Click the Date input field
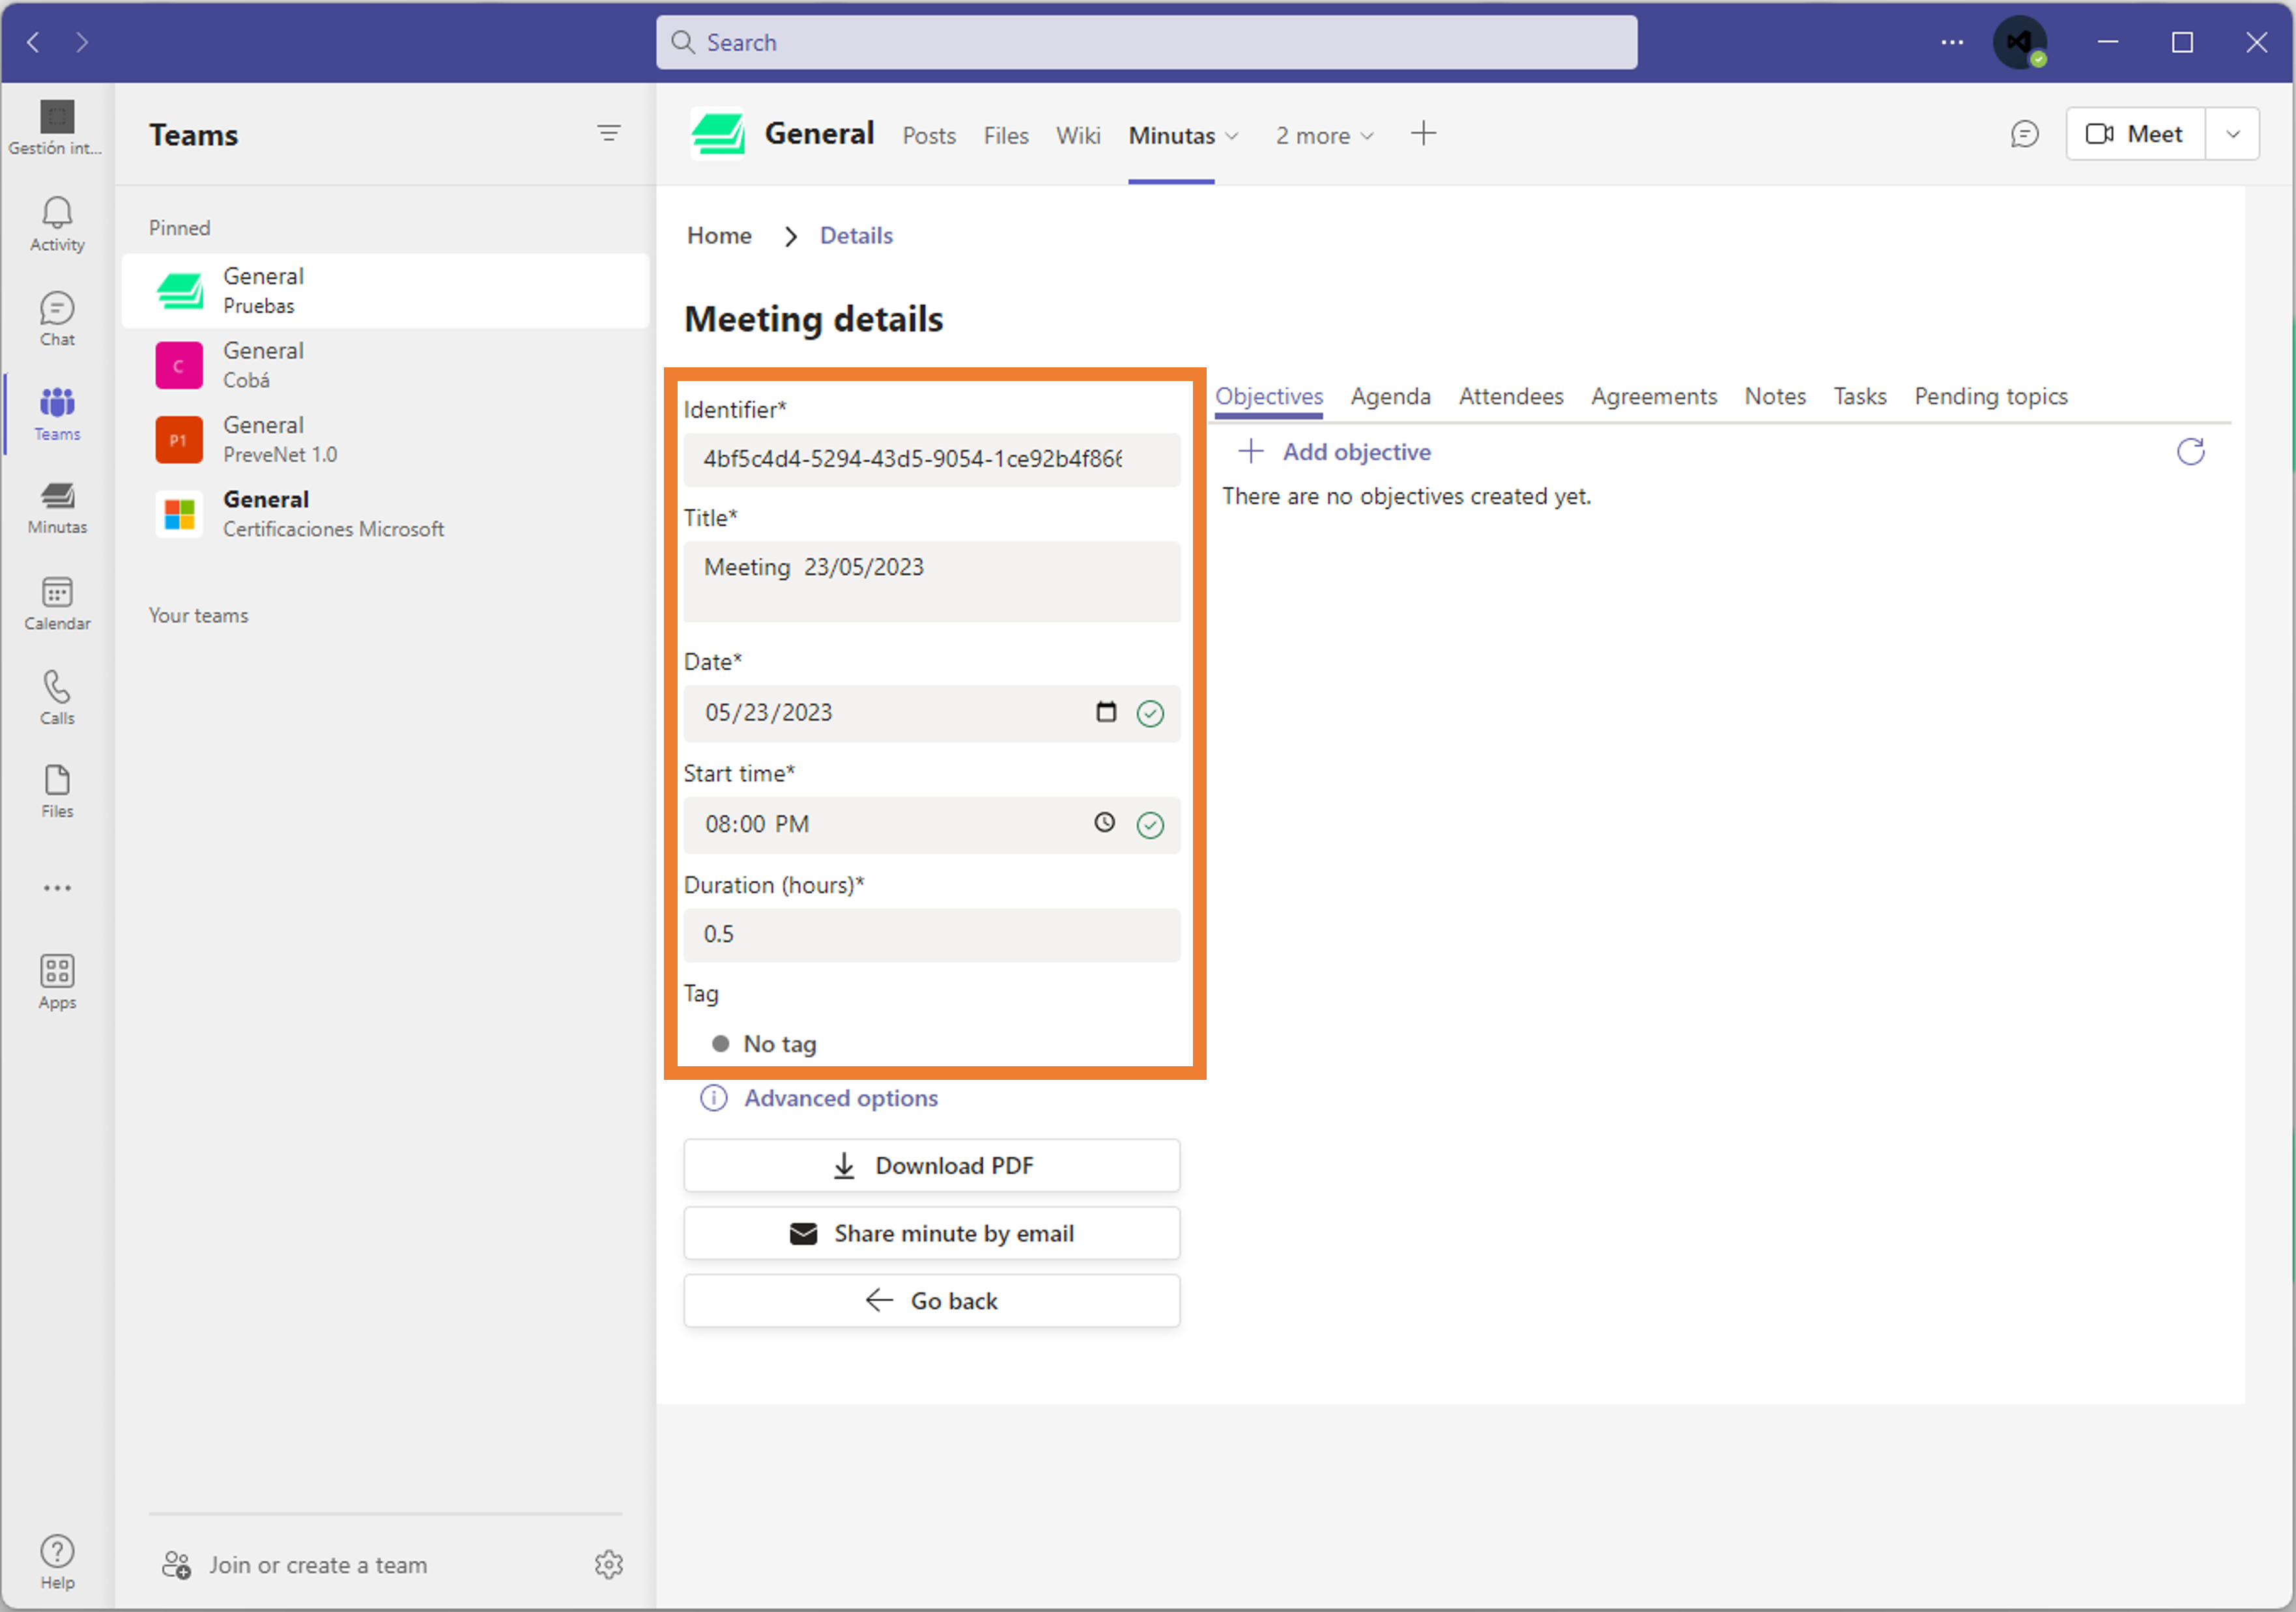This screenshot has width=2296, height=1612. point(932,713)
